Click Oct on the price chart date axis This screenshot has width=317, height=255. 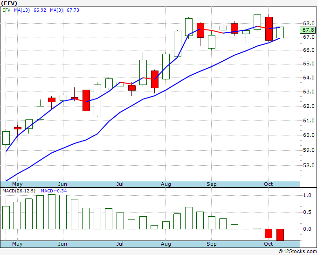pyautogui.click(x=268, y=184)
